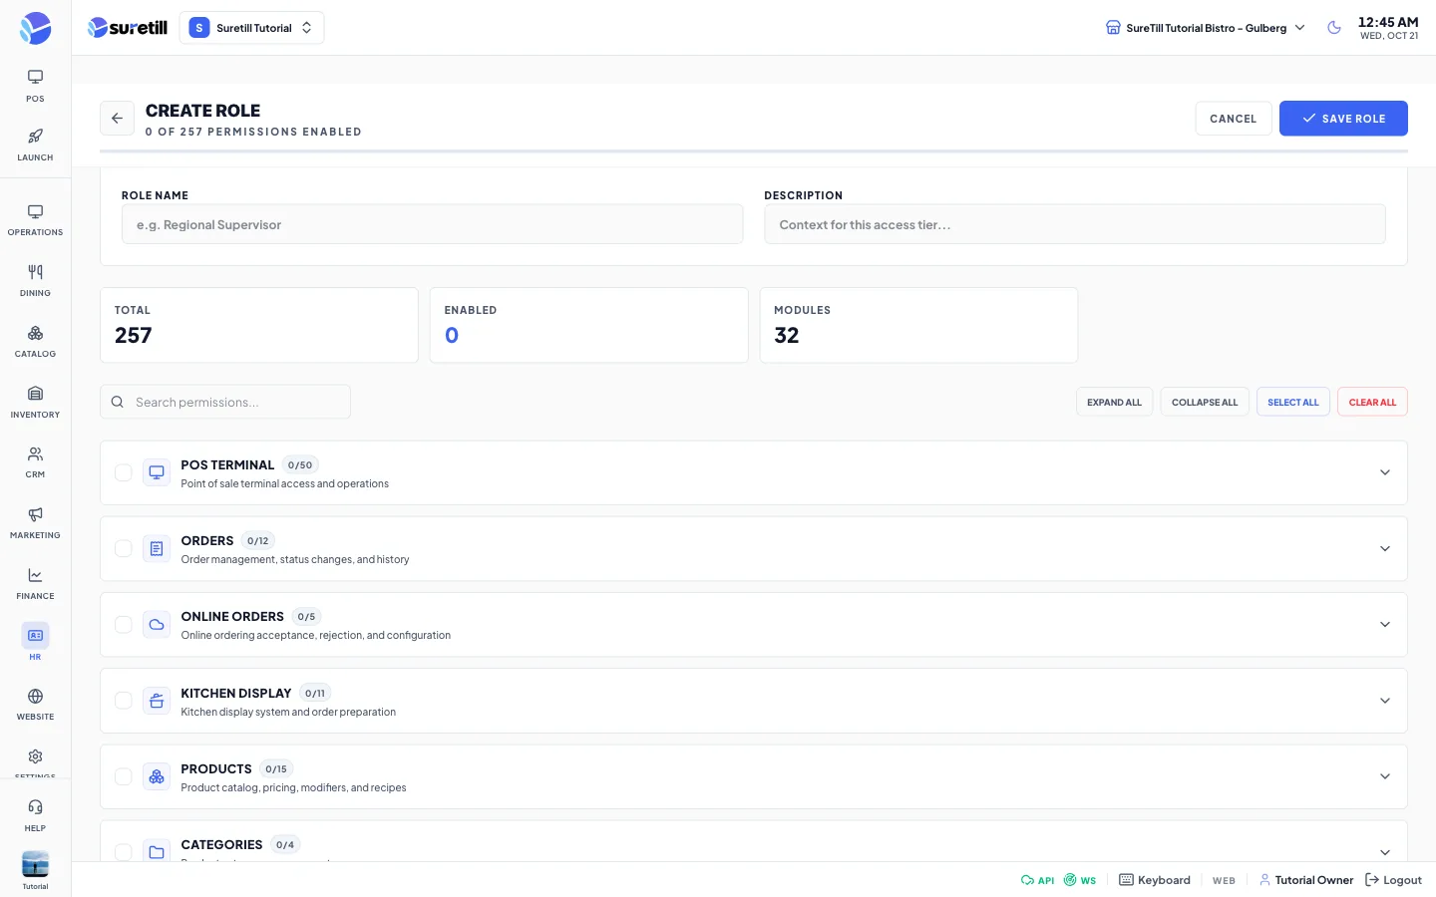Click the WS connection status indicator

1080,880
